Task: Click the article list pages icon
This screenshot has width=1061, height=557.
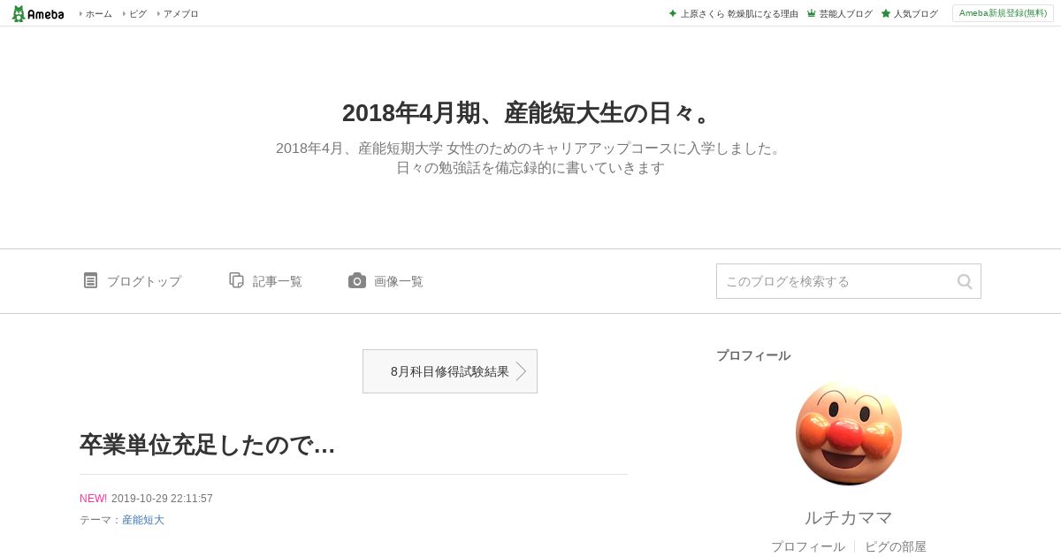Action: point(236,280)
